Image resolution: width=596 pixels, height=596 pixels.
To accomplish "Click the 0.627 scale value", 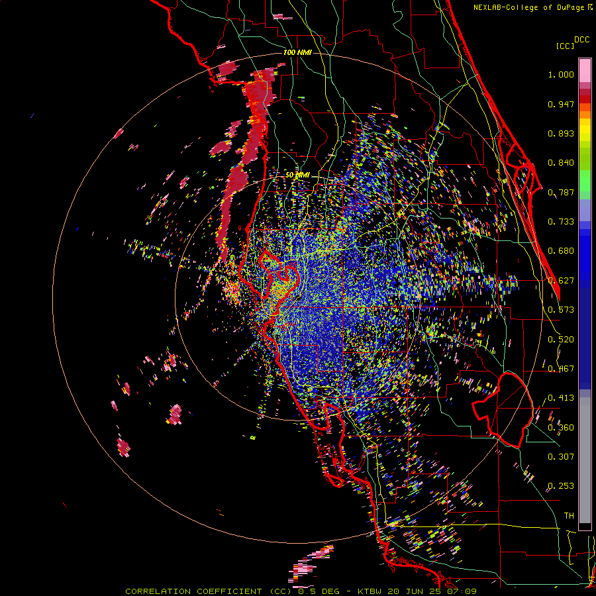I will point(561,281).
